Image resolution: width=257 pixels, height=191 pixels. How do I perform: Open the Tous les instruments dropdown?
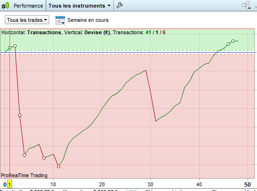tap(80, 6)
